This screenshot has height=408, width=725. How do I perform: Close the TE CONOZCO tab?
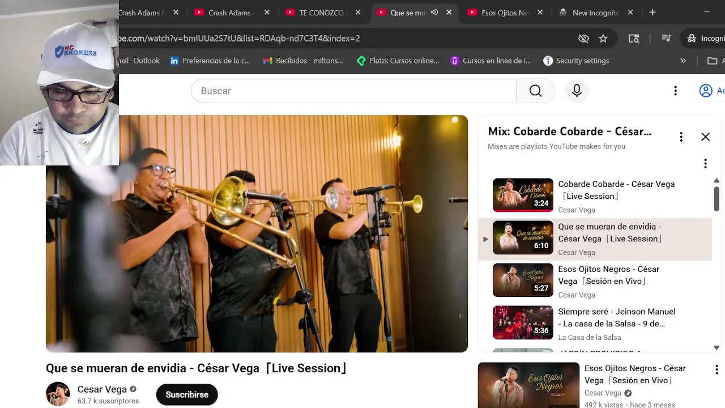358,12
